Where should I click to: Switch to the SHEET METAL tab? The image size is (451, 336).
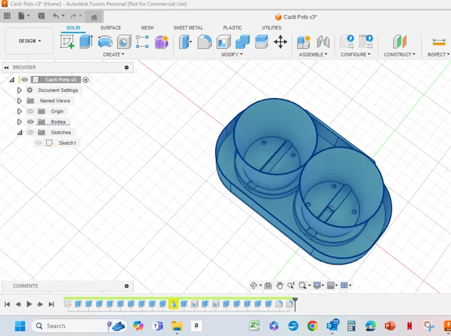[188, 28]
